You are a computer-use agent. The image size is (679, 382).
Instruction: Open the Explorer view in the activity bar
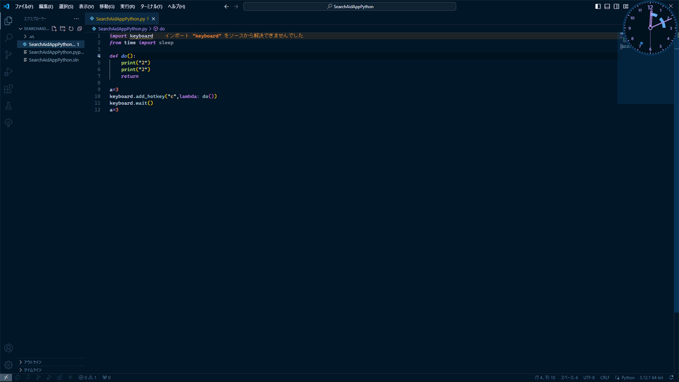[8, 21]
